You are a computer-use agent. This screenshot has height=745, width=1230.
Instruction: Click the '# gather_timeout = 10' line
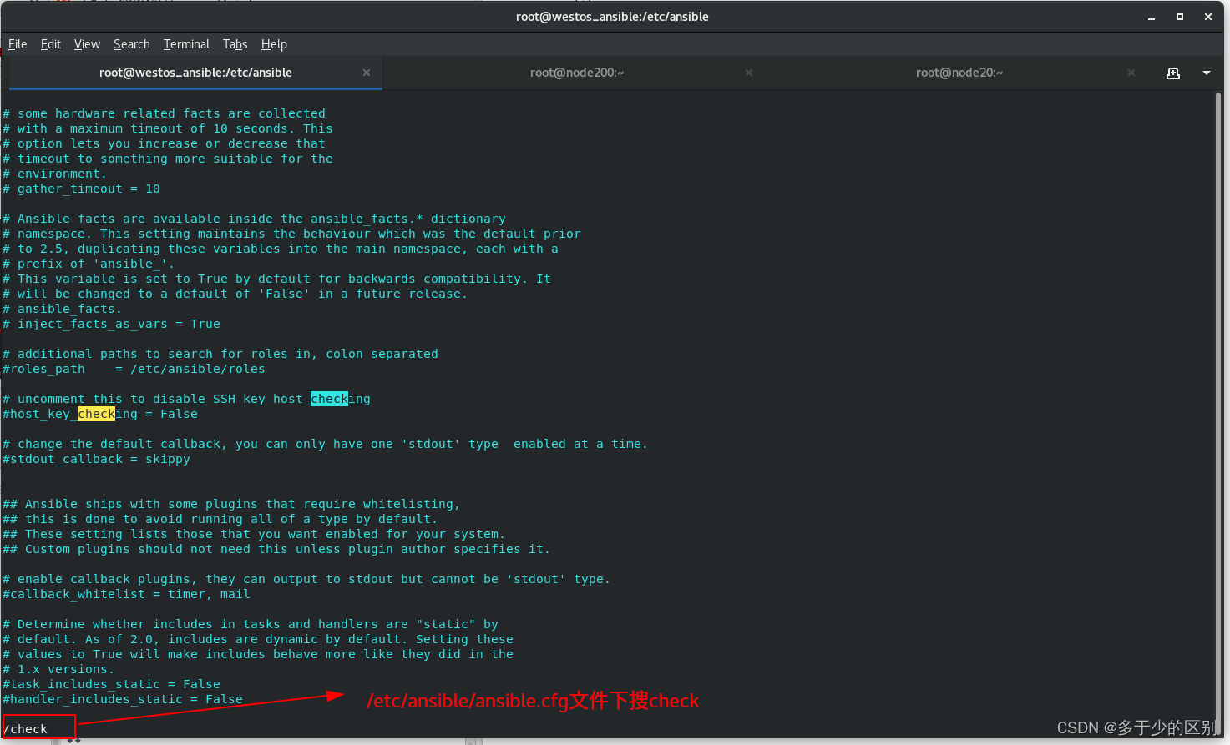click(x=81, y=189)
